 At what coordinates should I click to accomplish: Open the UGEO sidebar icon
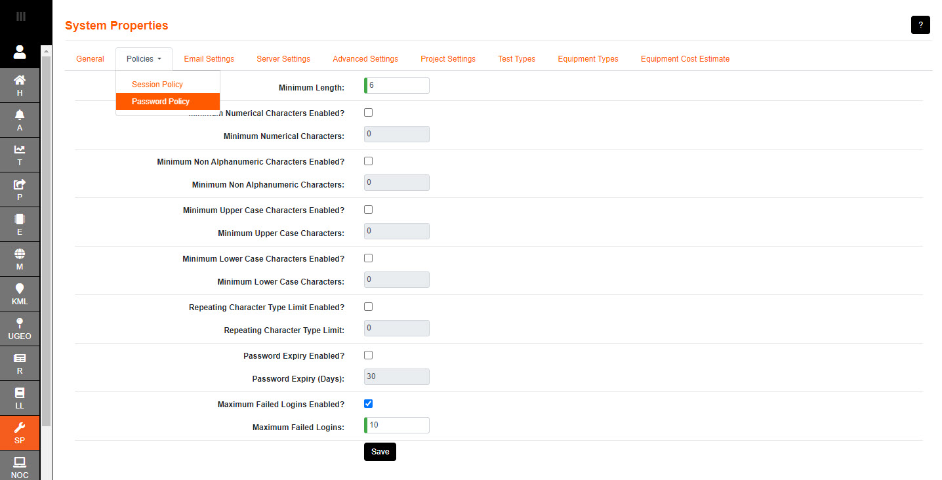tap(20, 328)
